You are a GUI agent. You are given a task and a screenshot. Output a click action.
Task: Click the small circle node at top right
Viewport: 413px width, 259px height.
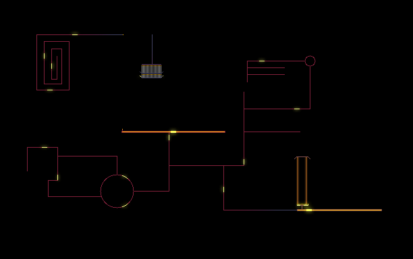pyautogui.click(x=310, y=61)
